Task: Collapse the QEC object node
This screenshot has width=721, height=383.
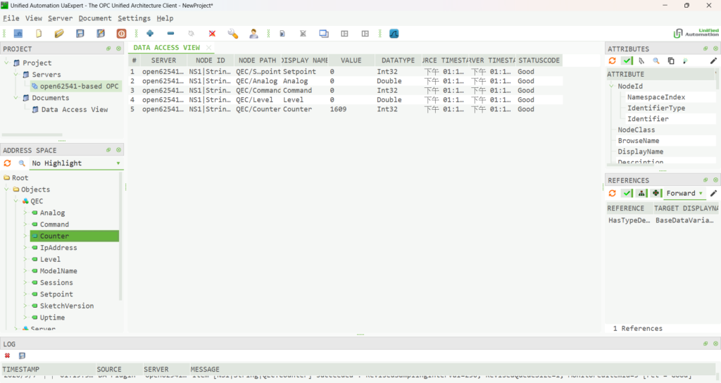Action: tap(15, 201)
